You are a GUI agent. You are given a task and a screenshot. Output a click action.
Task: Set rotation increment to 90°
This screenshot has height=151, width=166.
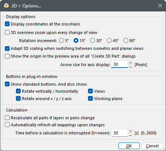pyautogui.click(x=126, y=41)
